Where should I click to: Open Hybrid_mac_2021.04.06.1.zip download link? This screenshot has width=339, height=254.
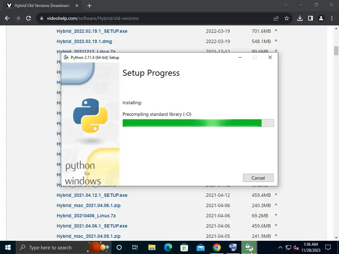point(88,205)
